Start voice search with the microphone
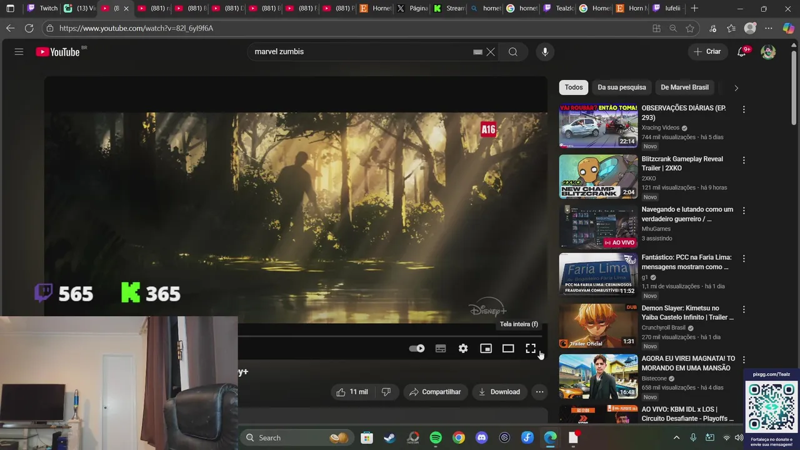Viewport: 800px width, 450px height. click(x=545, y=52)
